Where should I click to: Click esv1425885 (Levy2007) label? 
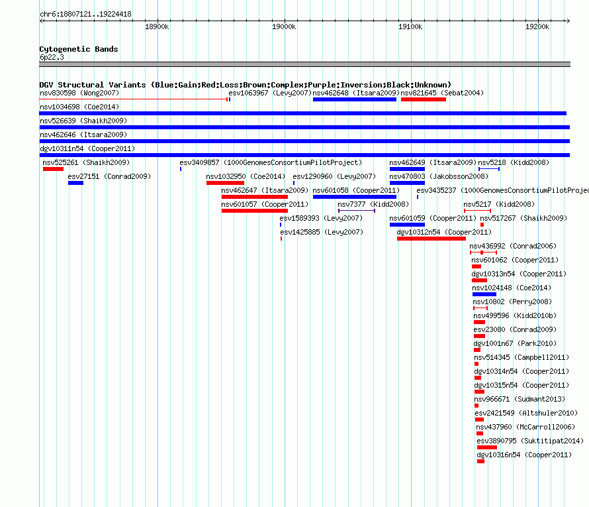(x=322, y=232)
